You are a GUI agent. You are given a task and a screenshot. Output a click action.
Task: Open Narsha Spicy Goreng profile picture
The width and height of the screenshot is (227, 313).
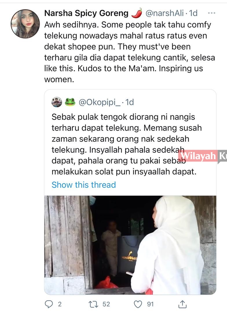(x=25, y=24)
